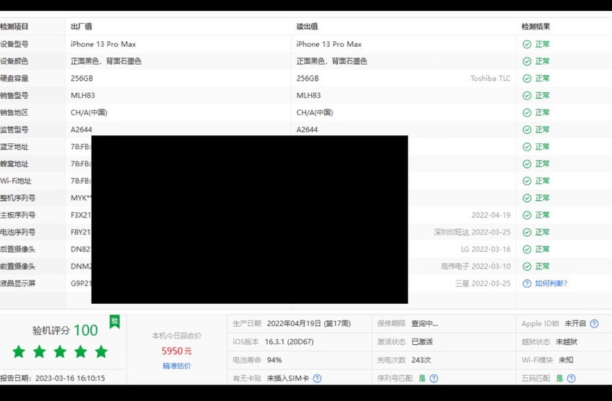This screenshot has width=612, height=401.
Task: Click MLH83 in the 读出值 column
Action: 308,96
